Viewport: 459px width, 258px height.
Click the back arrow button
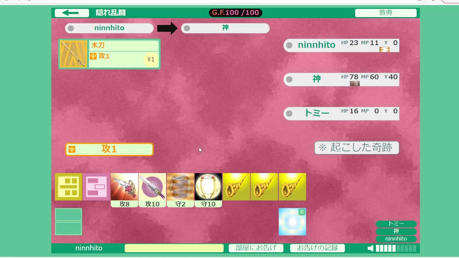click(72, 13)
